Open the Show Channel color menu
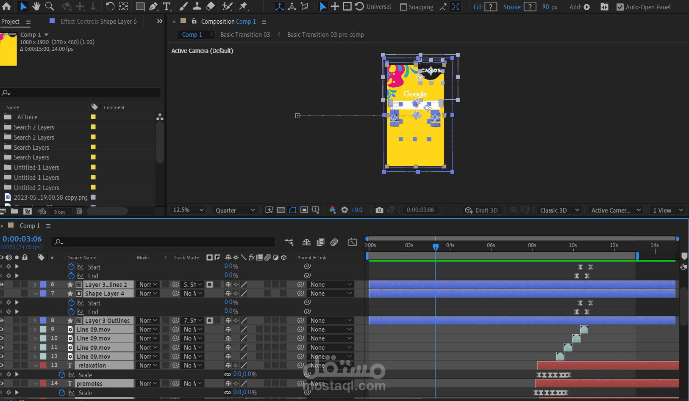 (333, 210)
